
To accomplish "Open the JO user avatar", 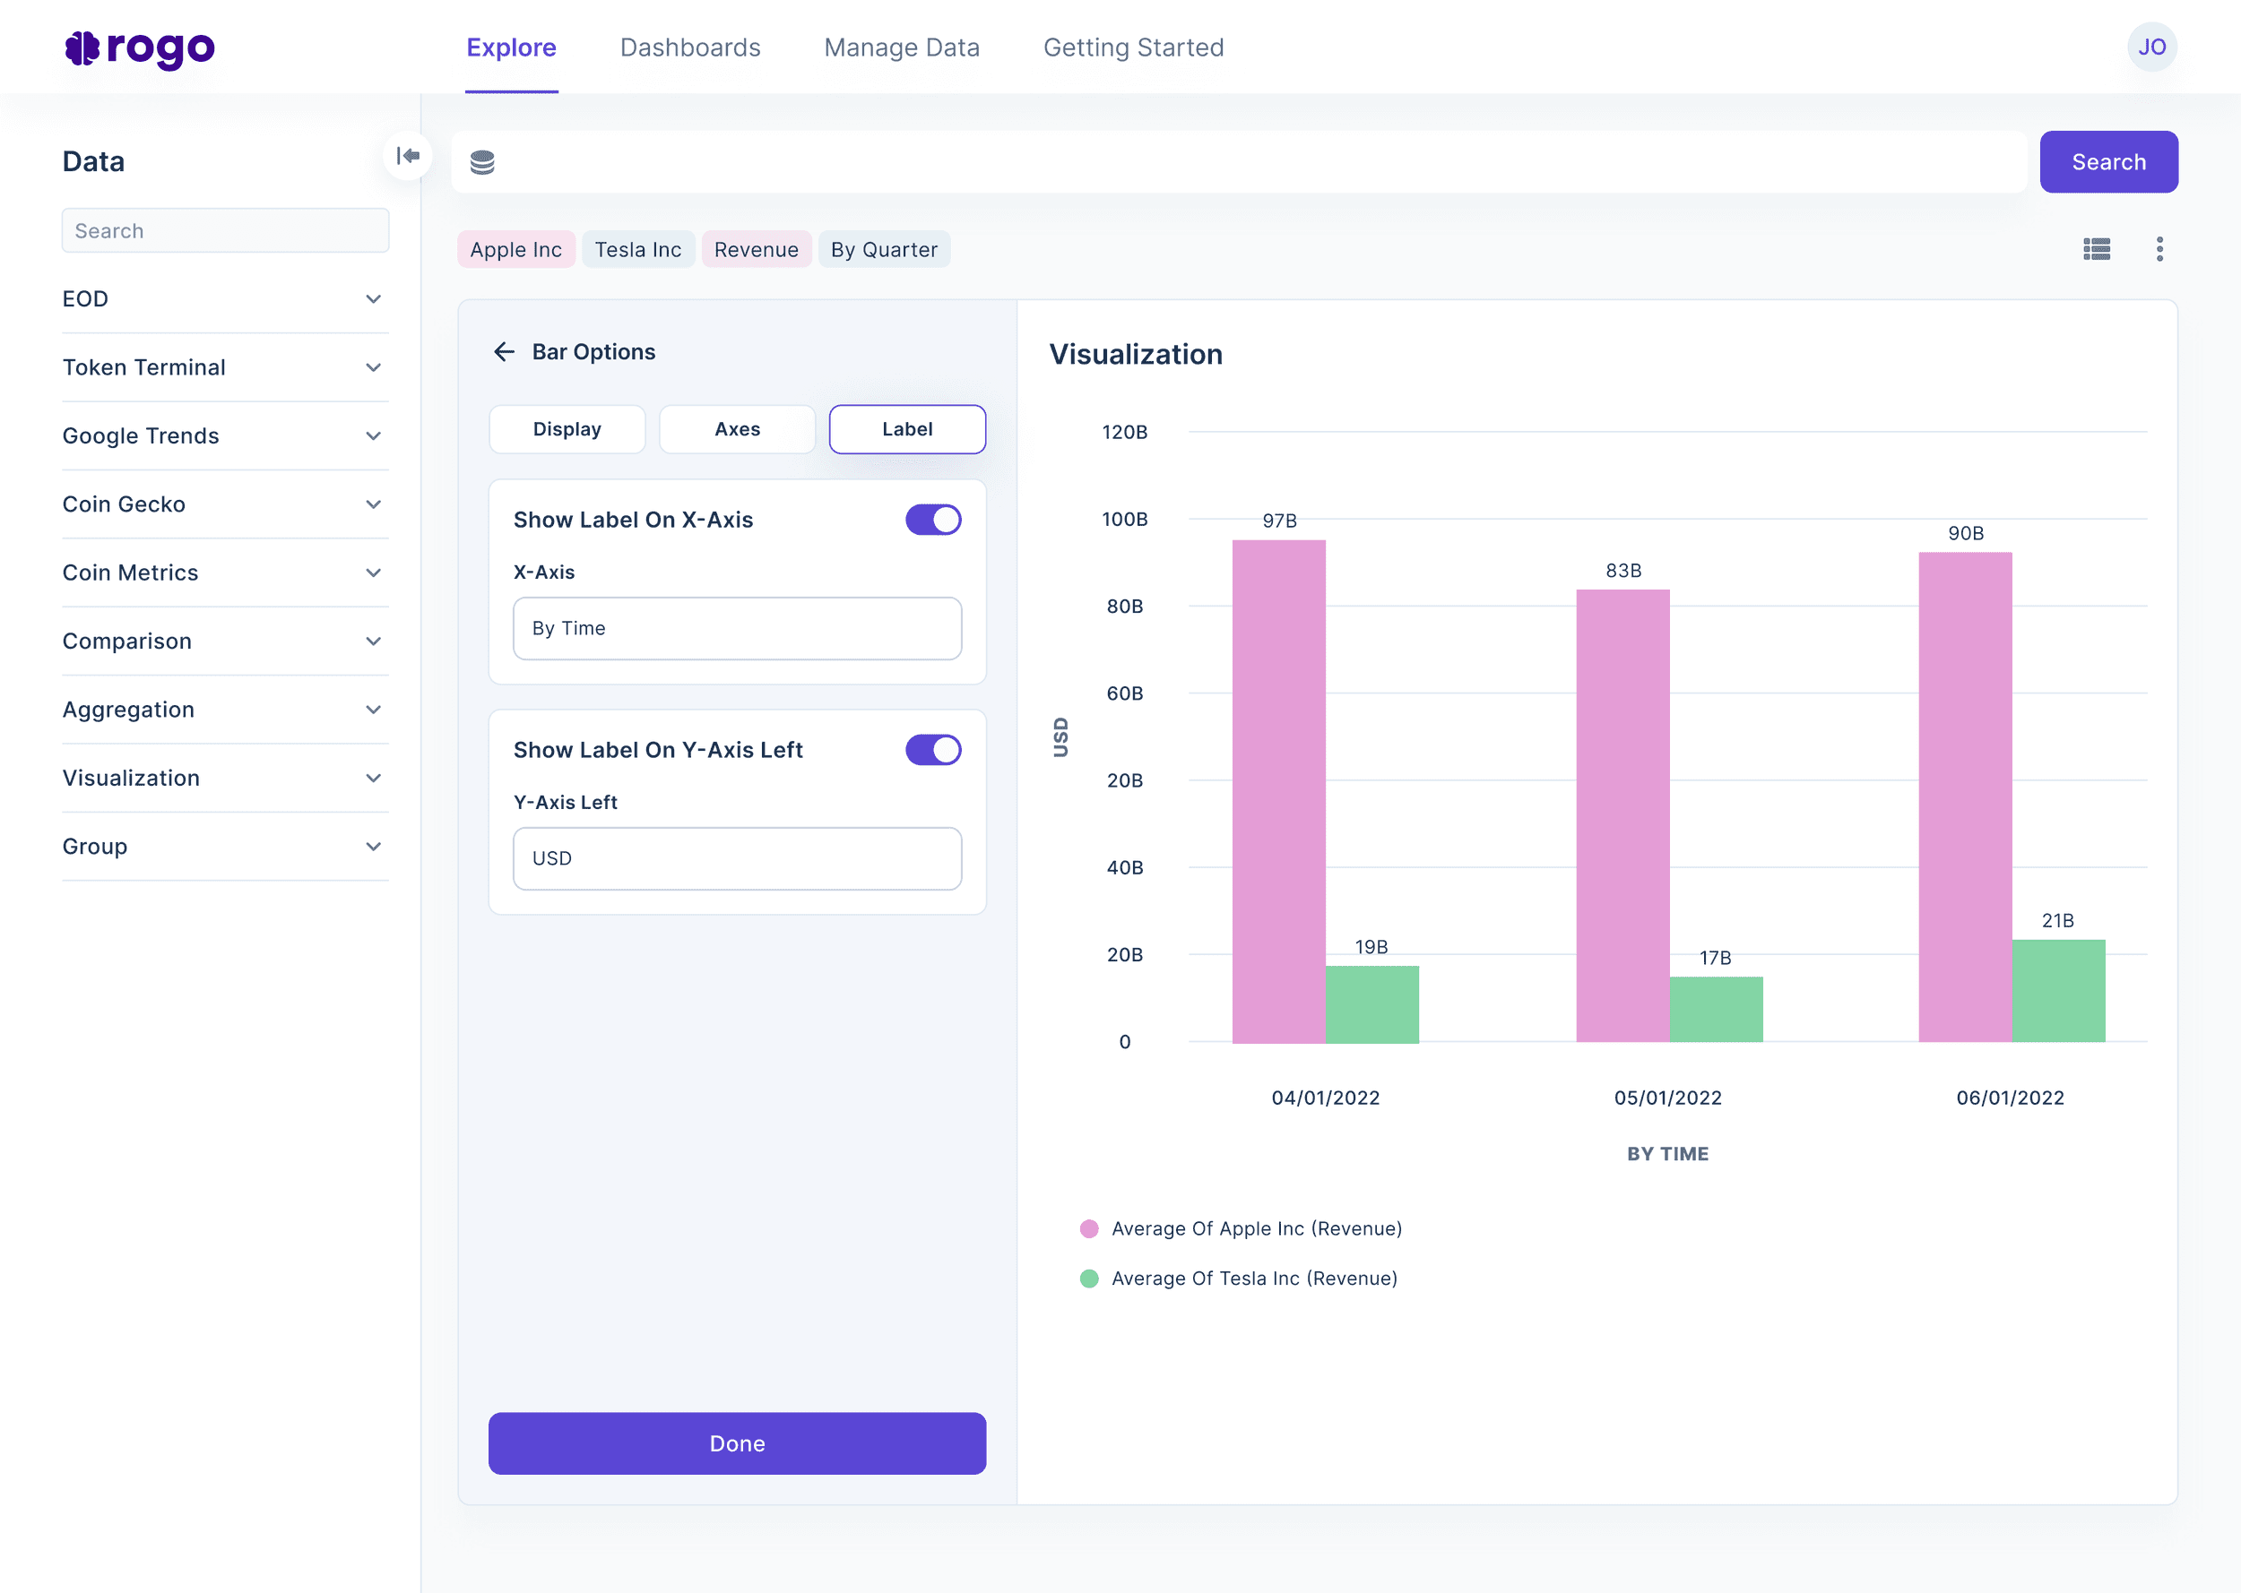I will click(2150, 47).
